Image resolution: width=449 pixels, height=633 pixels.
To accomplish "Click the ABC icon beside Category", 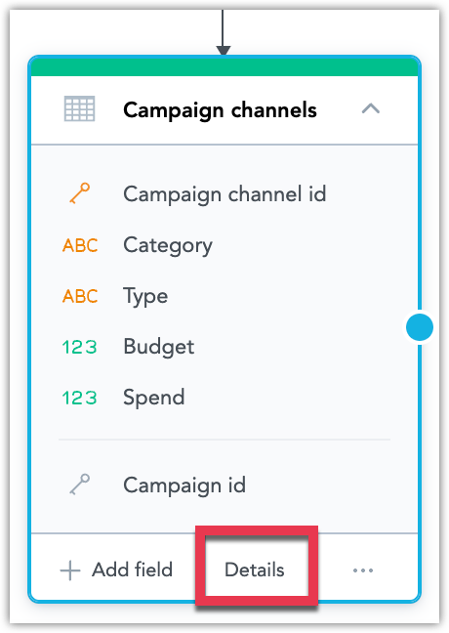I will [80, 245].
